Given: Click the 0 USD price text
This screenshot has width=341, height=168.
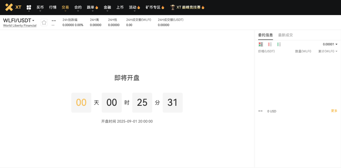Looking at the screenshot, I should coord(272,111).
